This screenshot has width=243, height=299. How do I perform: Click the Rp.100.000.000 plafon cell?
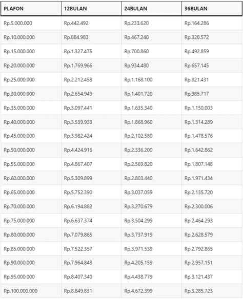click(x=31, y=291)
